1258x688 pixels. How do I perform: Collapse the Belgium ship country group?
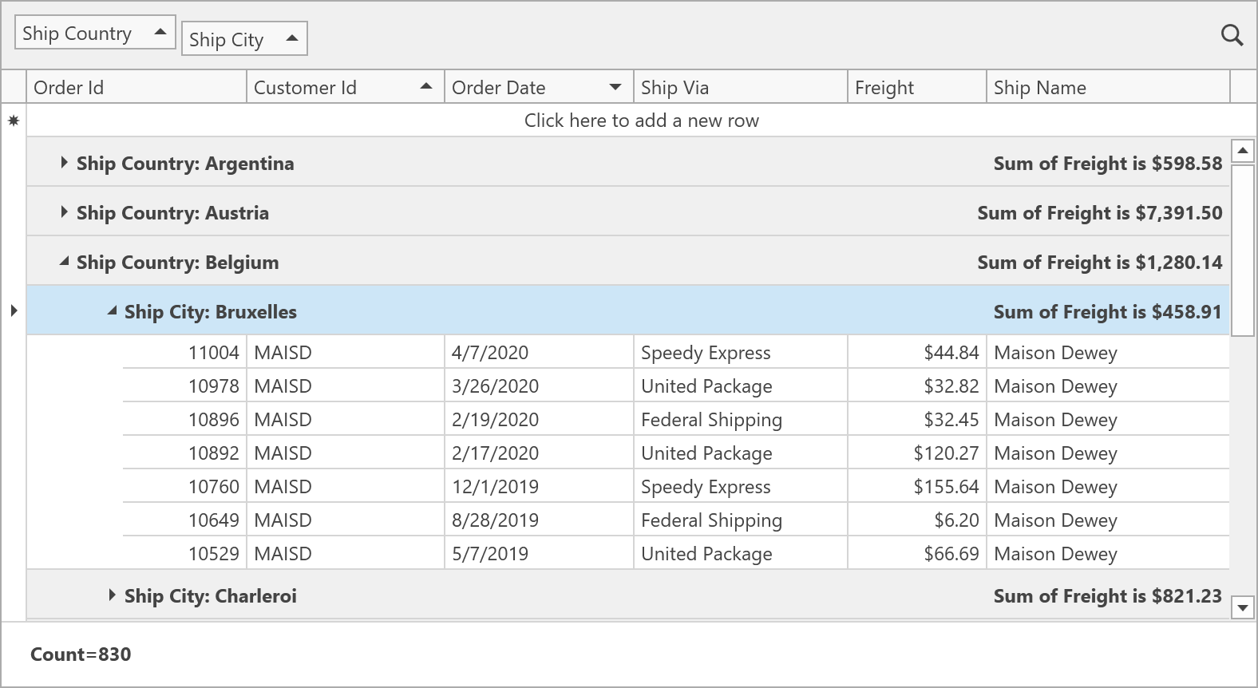(x=64, y=262)
